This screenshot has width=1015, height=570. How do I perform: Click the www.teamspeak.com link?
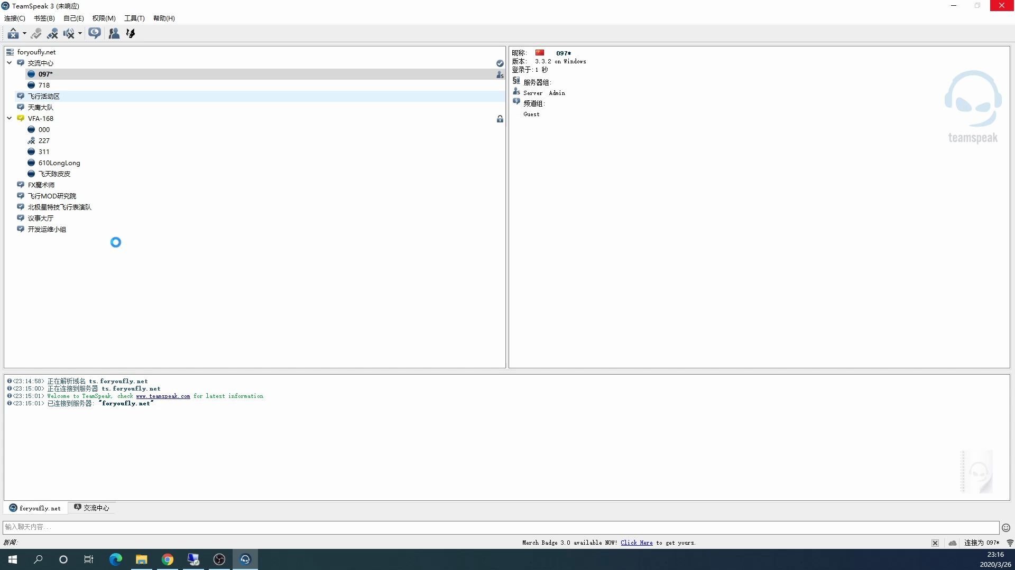point(163,396)
